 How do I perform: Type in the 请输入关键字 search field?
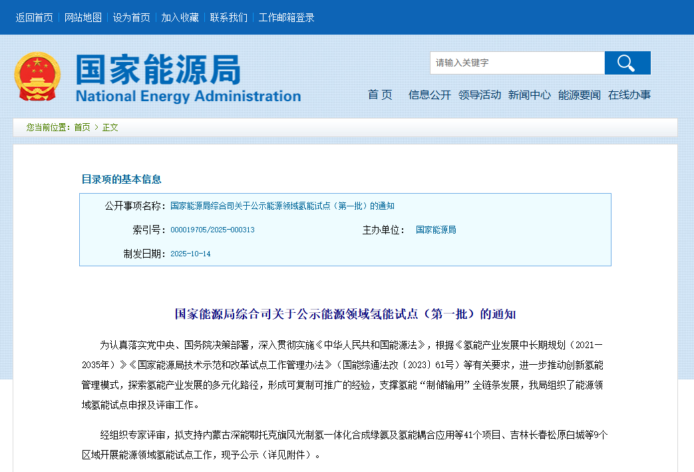(x=516, y=63)
